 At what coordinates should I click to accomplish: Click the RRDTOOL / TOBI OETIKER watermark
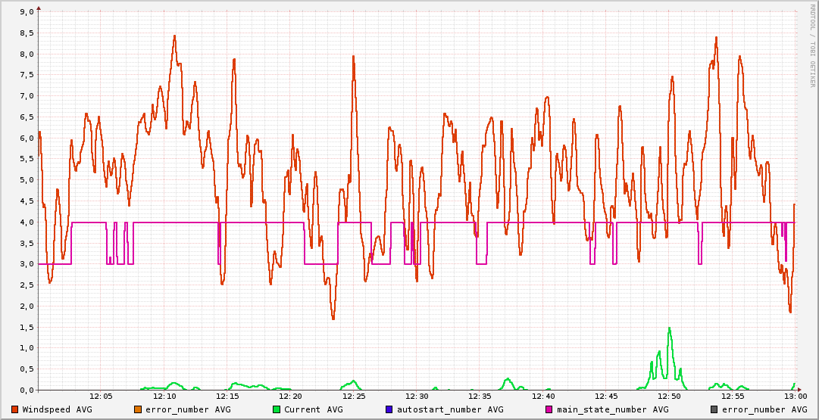point(812,45)
